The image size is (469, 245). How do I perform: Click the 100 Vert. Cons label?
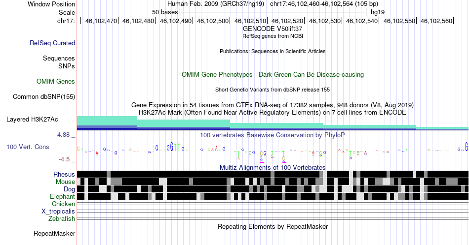point(28,147)
